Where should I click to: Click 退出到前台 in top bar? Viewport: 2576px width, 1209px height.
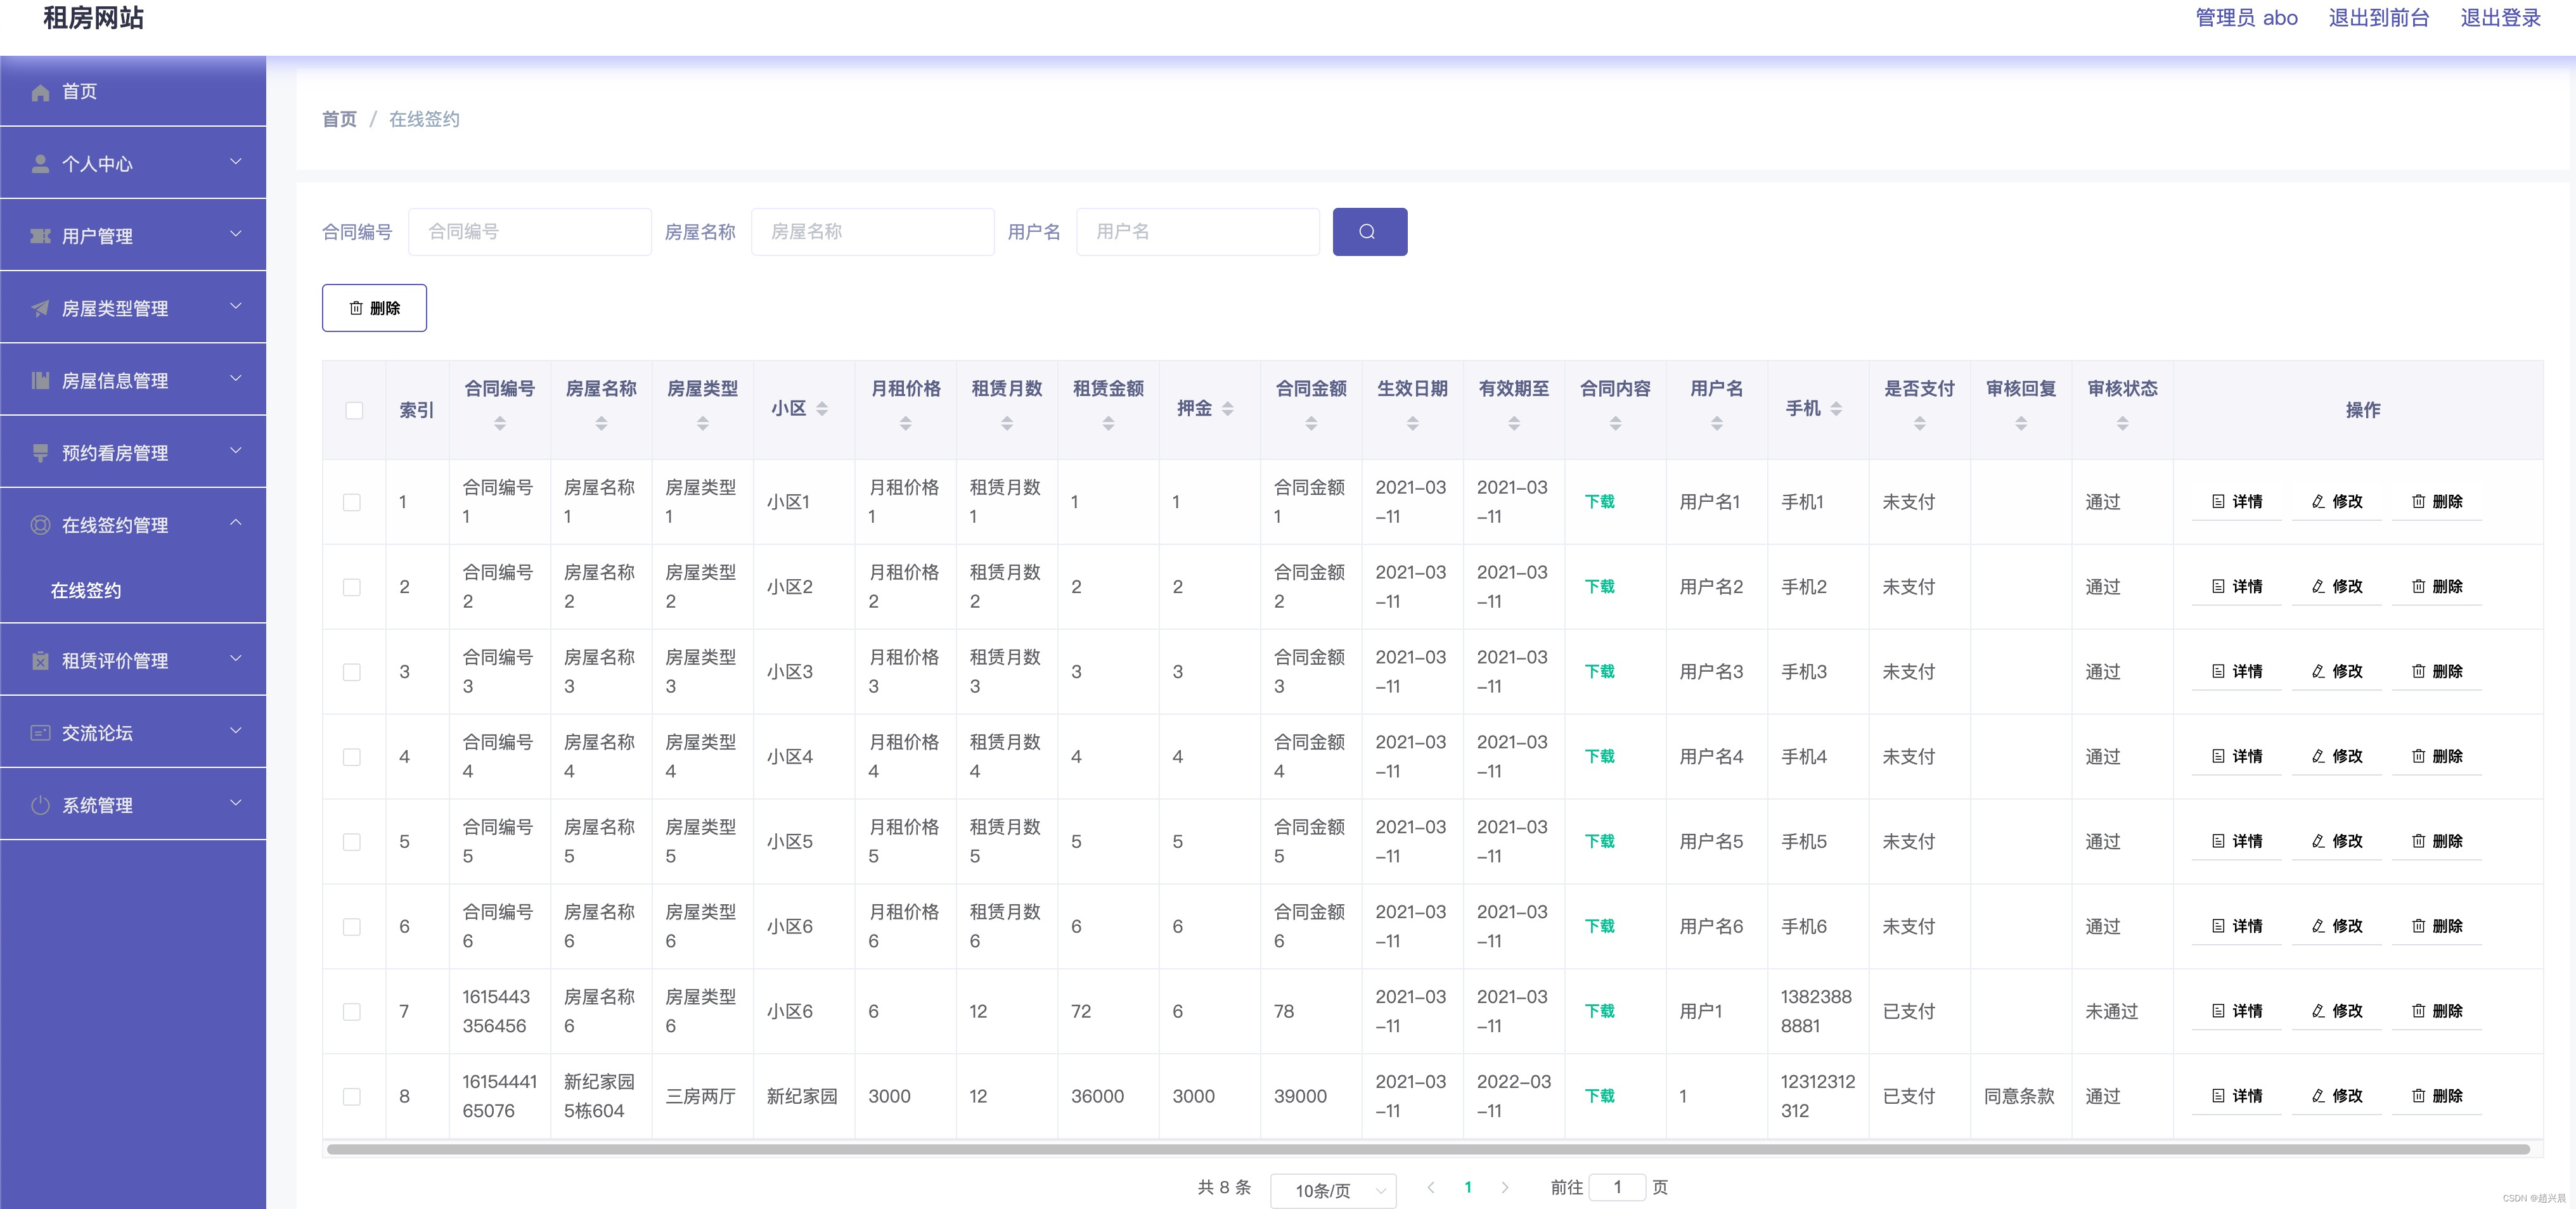pos(2378,18)
